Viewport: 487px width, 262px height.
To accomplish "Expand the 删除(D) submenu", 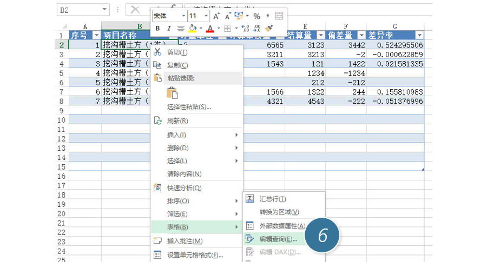I will (196, 148).
